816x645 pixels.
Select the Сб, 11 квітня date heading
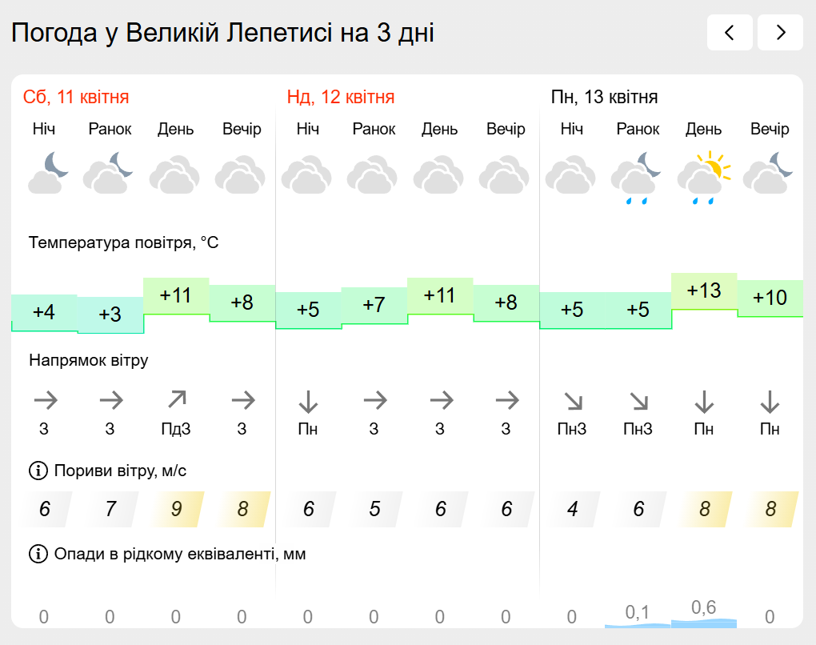[76, 98]
